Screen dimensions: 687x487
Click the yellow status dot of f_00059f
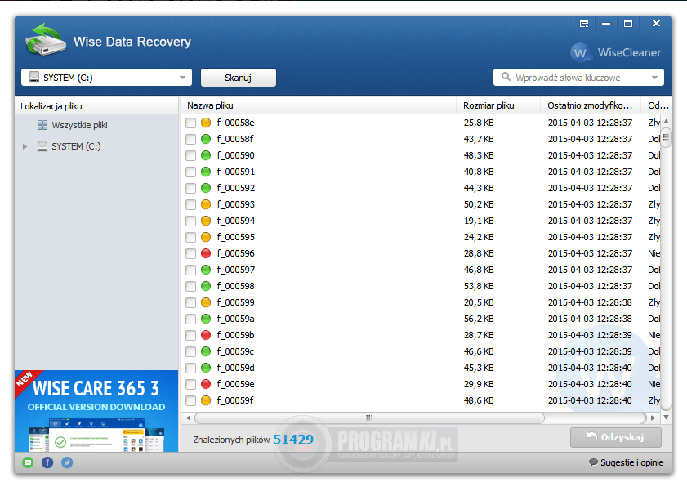[x=206, y=400]
